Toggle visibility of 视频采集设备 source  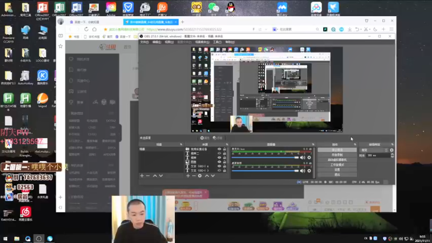coord(219,149)
